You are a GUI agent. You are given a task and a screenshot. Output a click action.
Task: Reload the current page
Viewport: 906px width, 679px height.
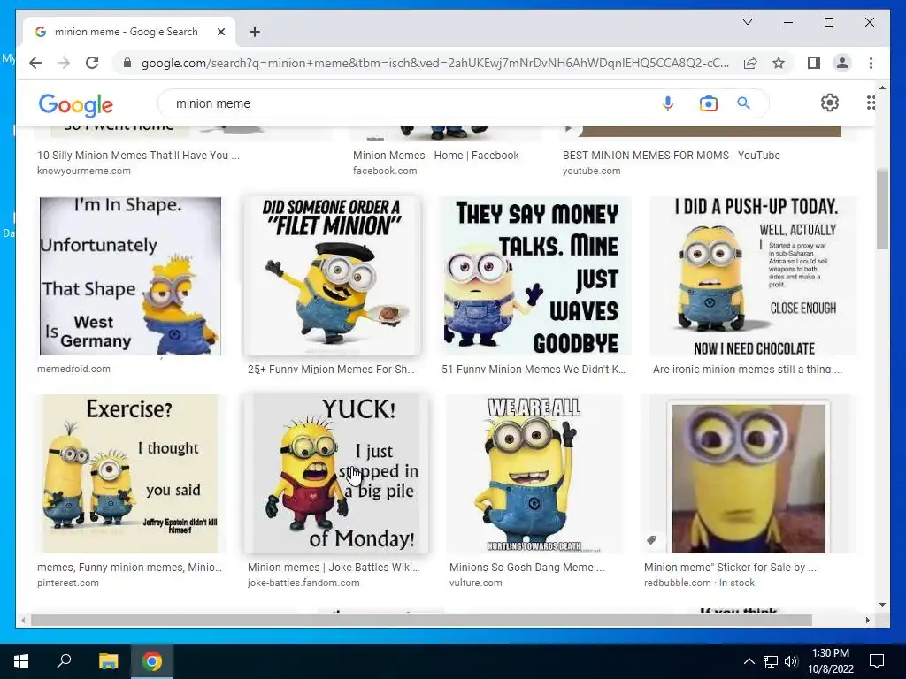(x=92, y=63)
